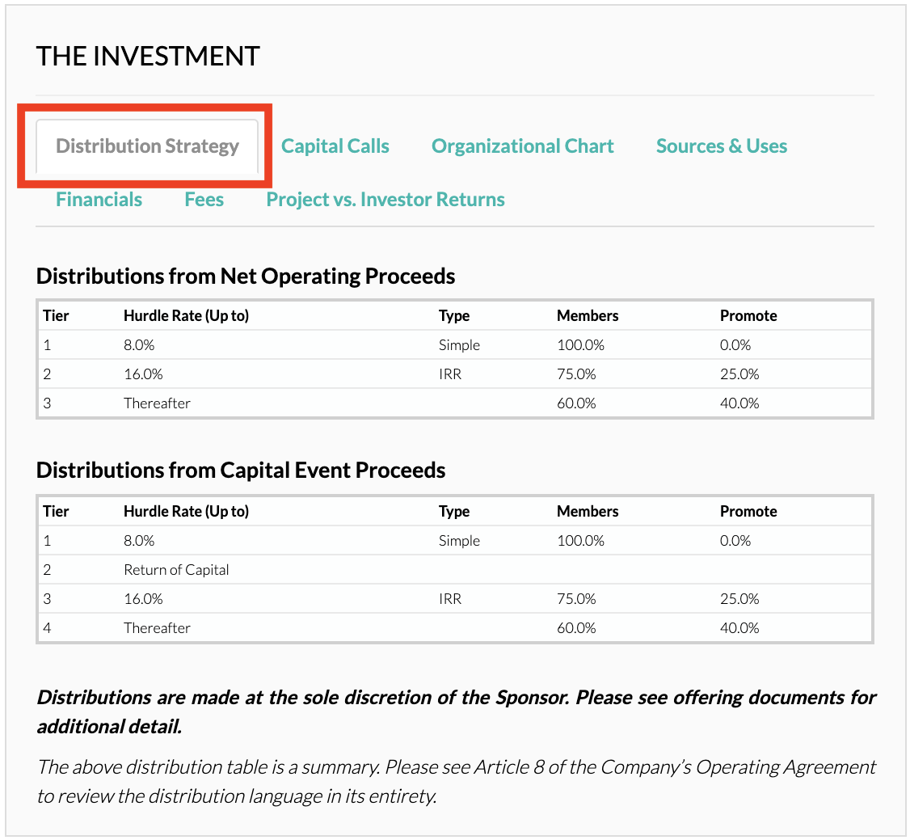Click the Promote header in Net Operating table
910x840 pixels.
pyautogui.click(x=748, y=316)
